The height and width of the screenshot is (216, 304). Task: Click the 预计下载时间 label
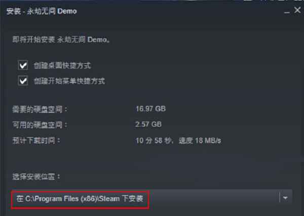coord(36,141)
